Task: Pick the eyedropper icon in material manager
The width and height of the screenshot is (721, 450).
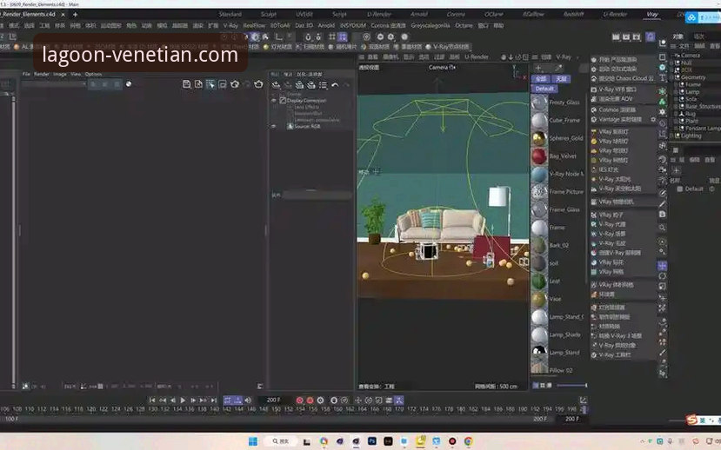Action: [558, 68]
